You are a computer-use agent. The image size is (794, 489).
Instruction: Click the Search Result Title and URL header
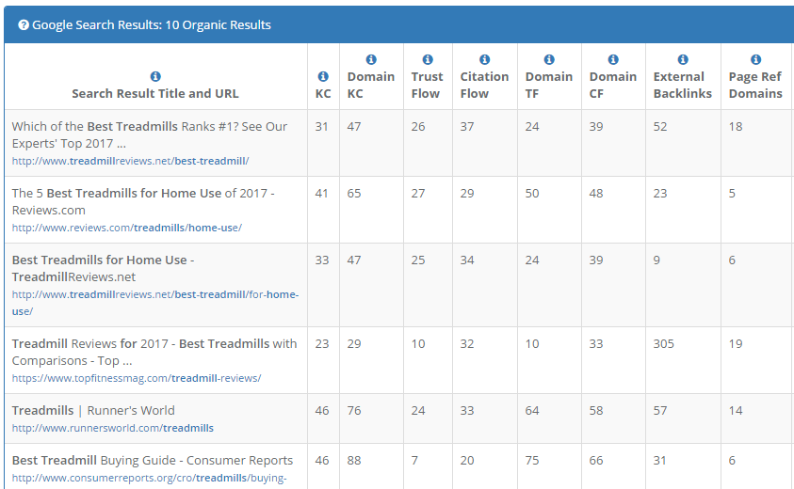(x=155, y=93)
